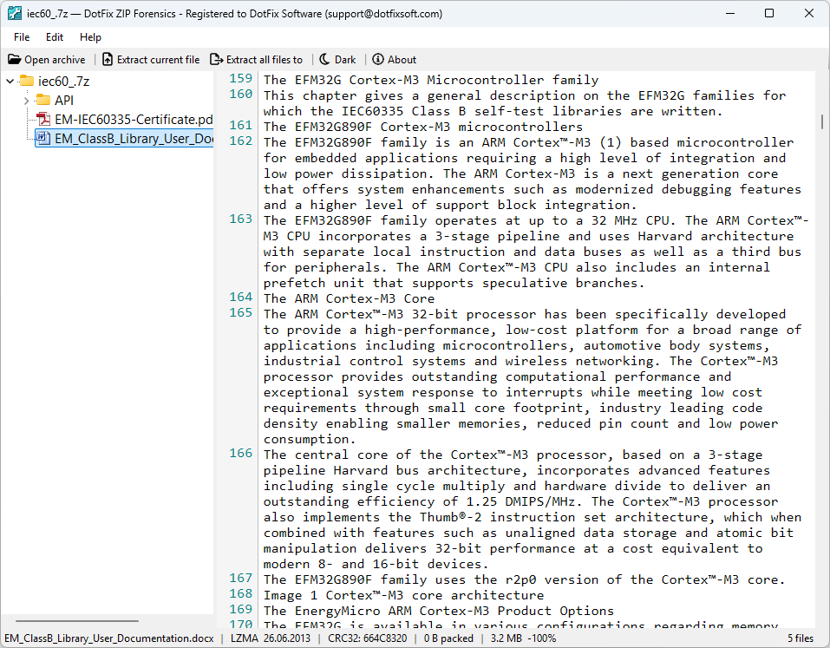Viewport: 830px width, 648px height.
Task: Click the Extract current file label
Action: pyautogui.click(x=158, y=60)
